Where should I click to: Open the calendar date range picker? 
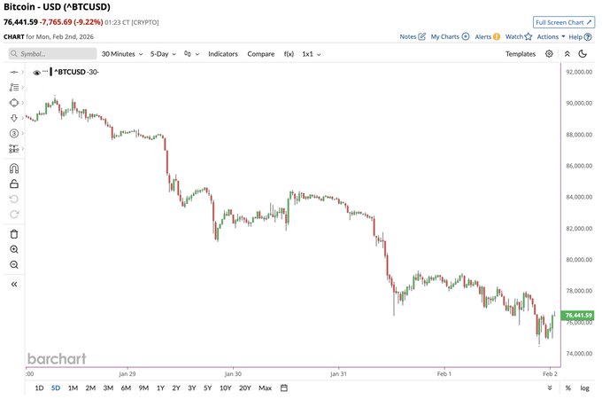[x=284, y=387]
